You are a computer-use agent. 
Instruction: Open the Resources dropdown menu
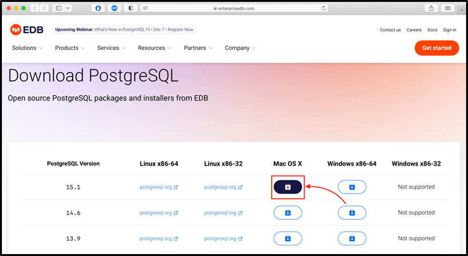tap(155, 48)
